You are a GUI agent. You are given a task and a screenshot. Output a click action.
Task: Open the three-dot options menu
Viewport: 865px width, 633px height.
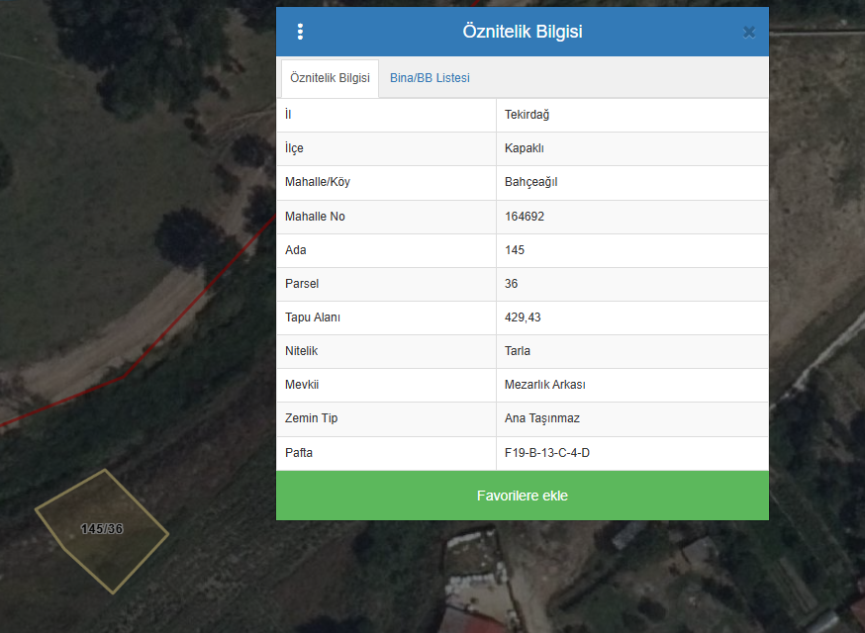click(300, 32)
